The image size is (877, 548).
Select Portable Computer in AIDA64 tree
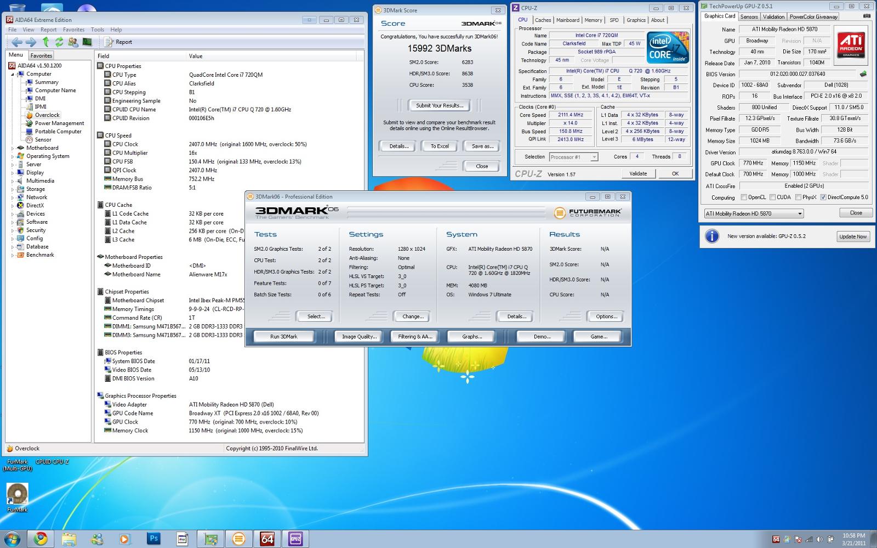[x=58, y=132]
